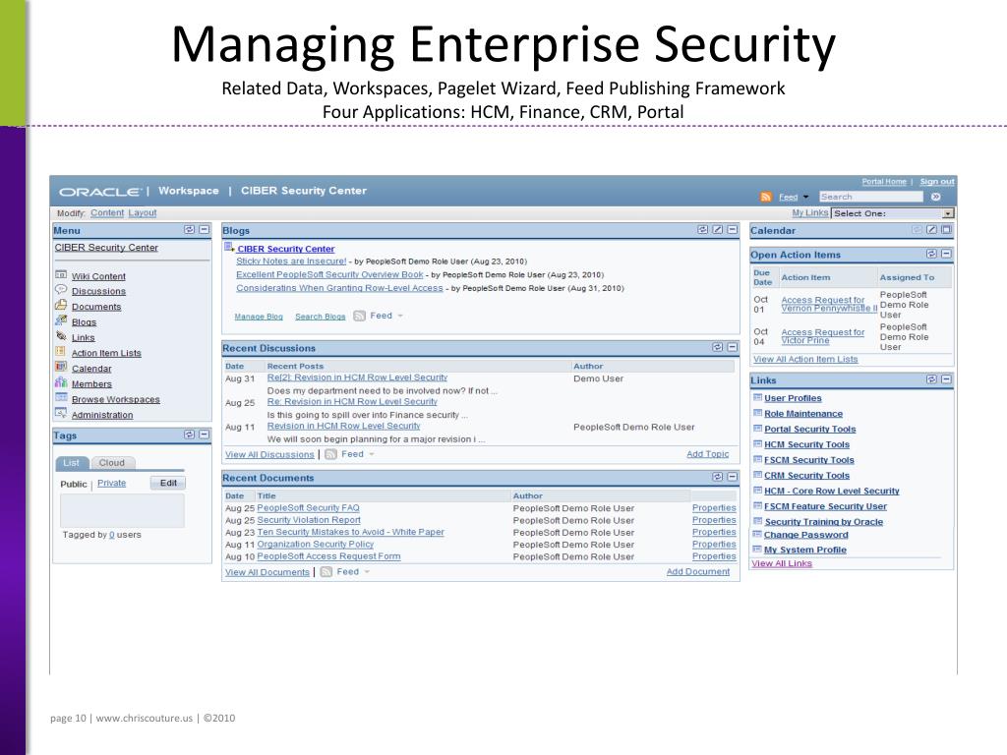Open the My Links Select One dropdown
The height and width of the screenshot is (755, 1007).
tap(893, 213)
